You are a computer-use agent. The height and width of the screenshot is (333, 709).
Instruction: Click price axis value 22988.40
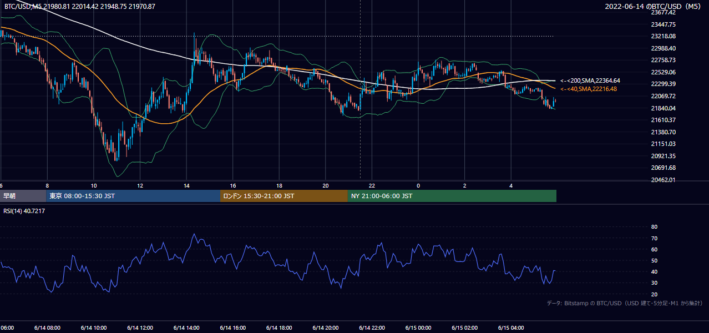(663, 48)
